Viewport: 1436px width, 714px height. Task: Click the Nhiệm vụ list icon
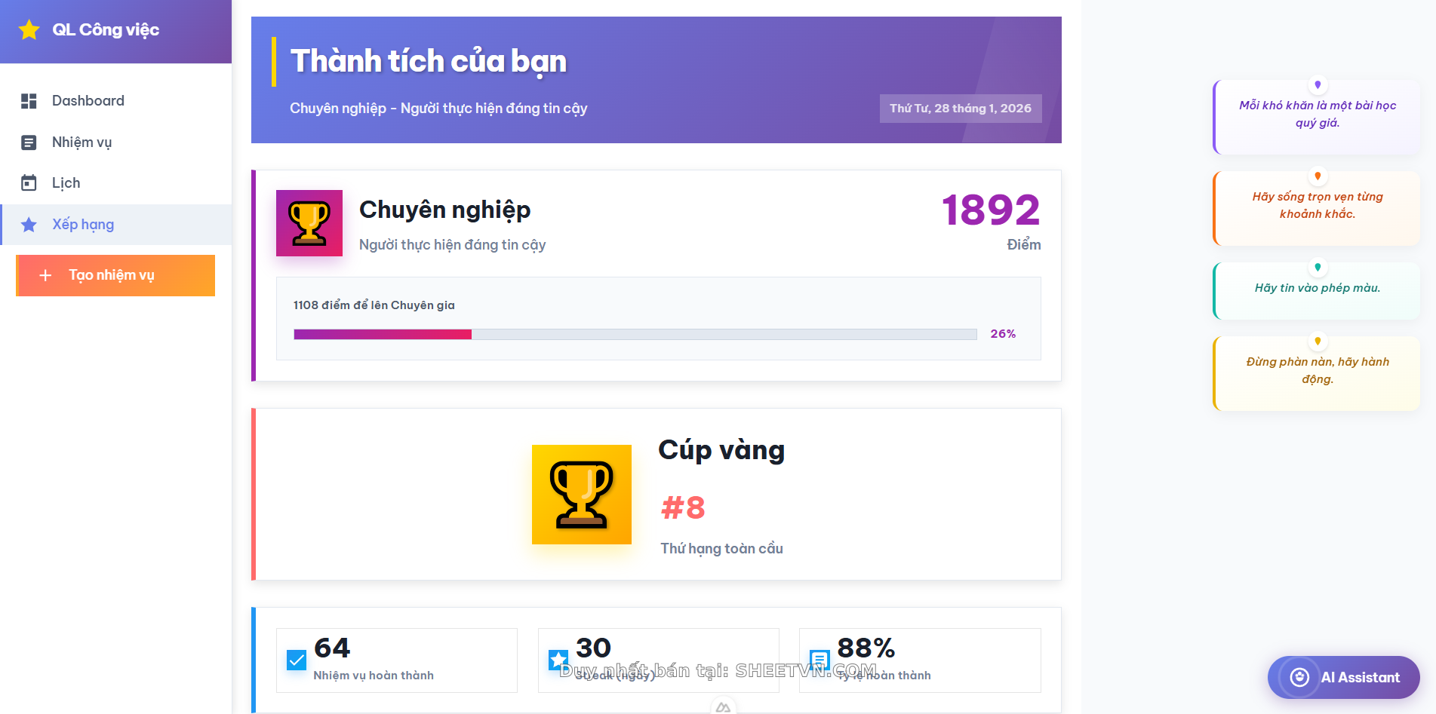(x=29, y=142)
